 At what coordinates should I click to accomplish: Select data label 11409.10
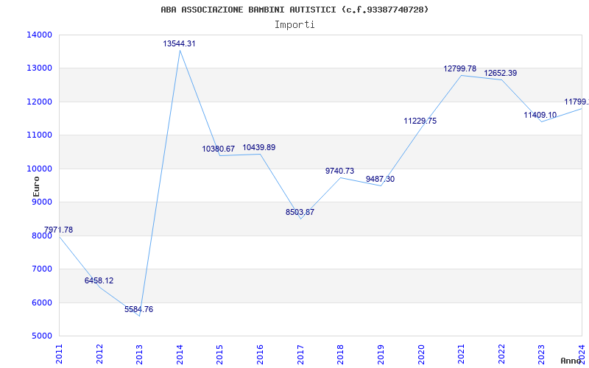(540, 115)
